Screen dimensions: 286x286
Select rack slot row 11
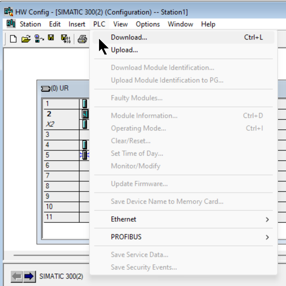pos(67,217)
